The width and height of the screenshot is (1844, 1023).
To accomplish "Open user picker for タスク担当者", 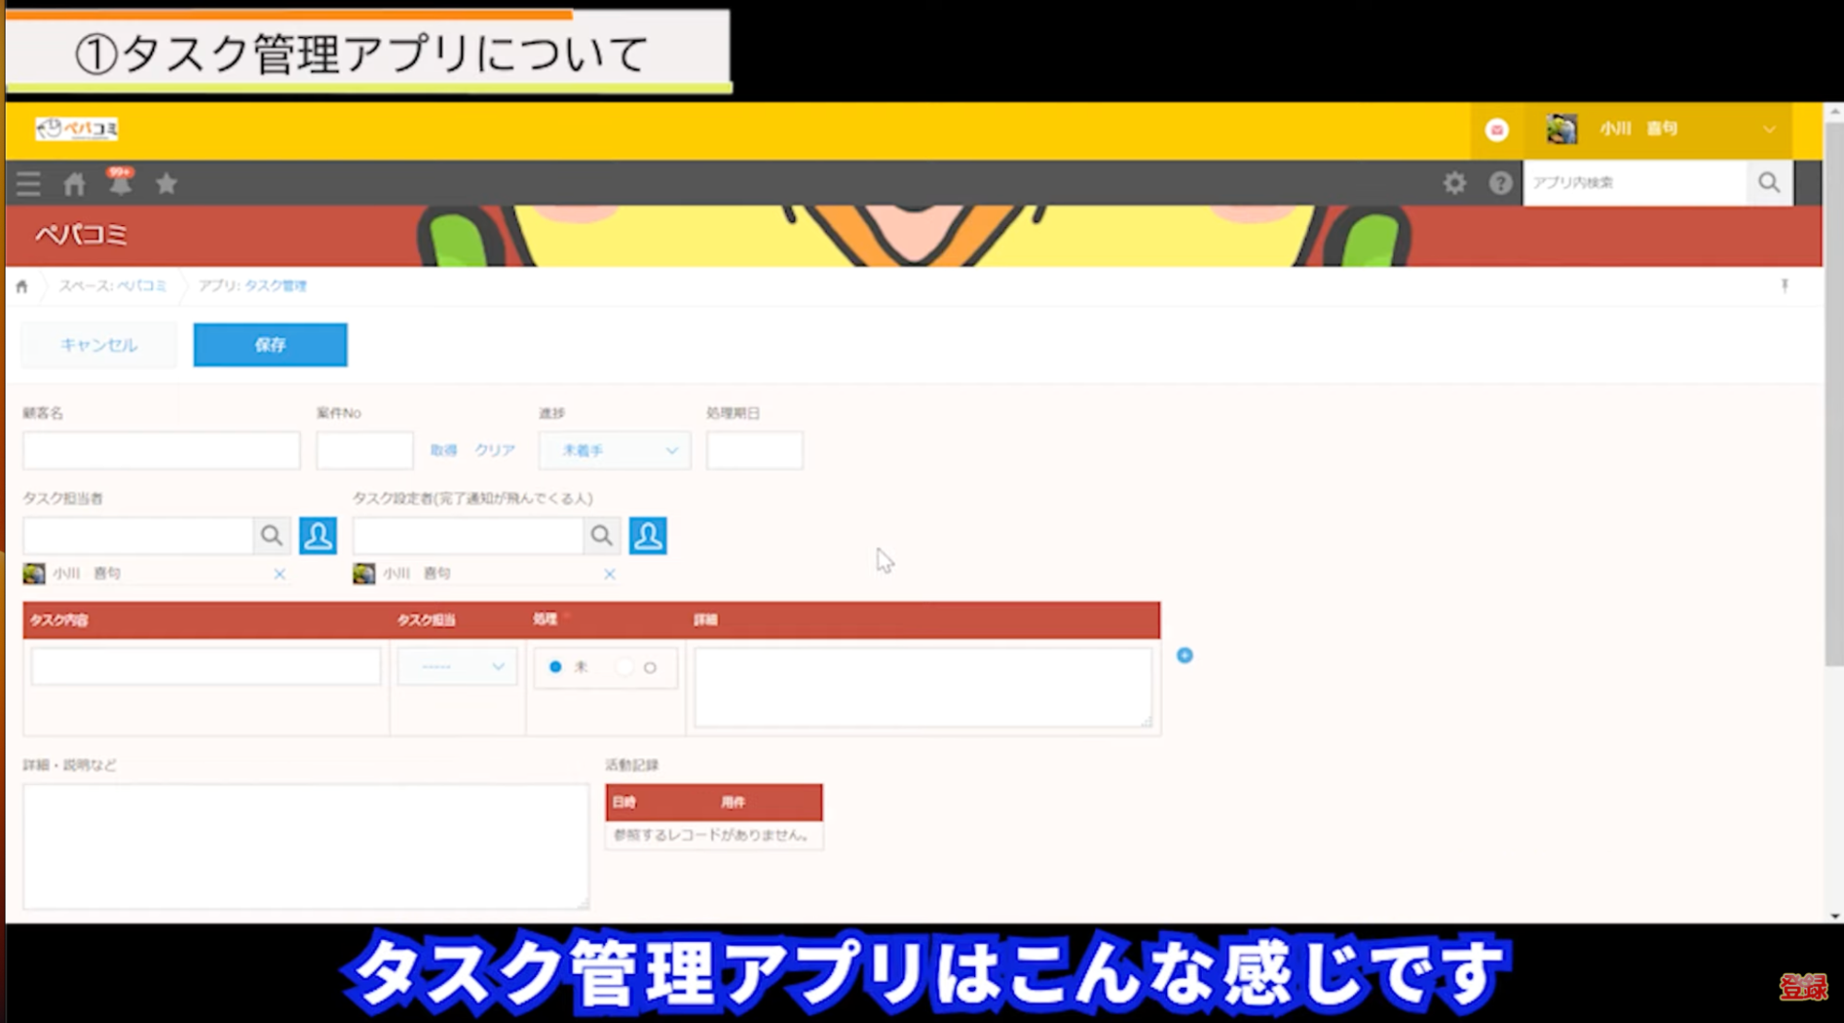I will click(317, 535).
